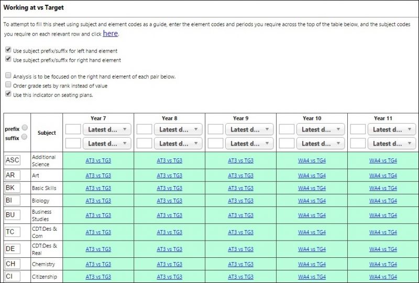
Task: Open Basic Skills Year 10 'WA4 vs TG4' link
Action: click(312, 188)
